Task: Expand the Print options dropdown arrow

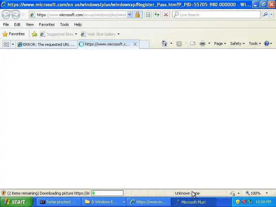Action: (209, 43)
